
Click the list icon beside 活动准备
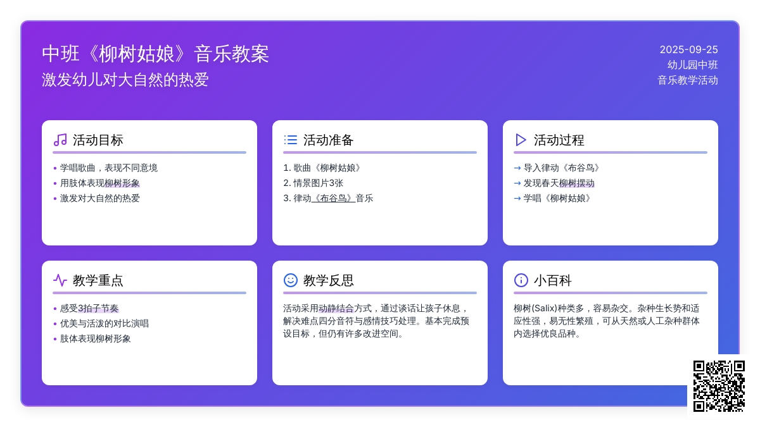point(291,140)
